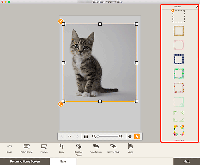
Task: Click the Frames tool in bottom toolbar
Action: [x=44, y=146]
